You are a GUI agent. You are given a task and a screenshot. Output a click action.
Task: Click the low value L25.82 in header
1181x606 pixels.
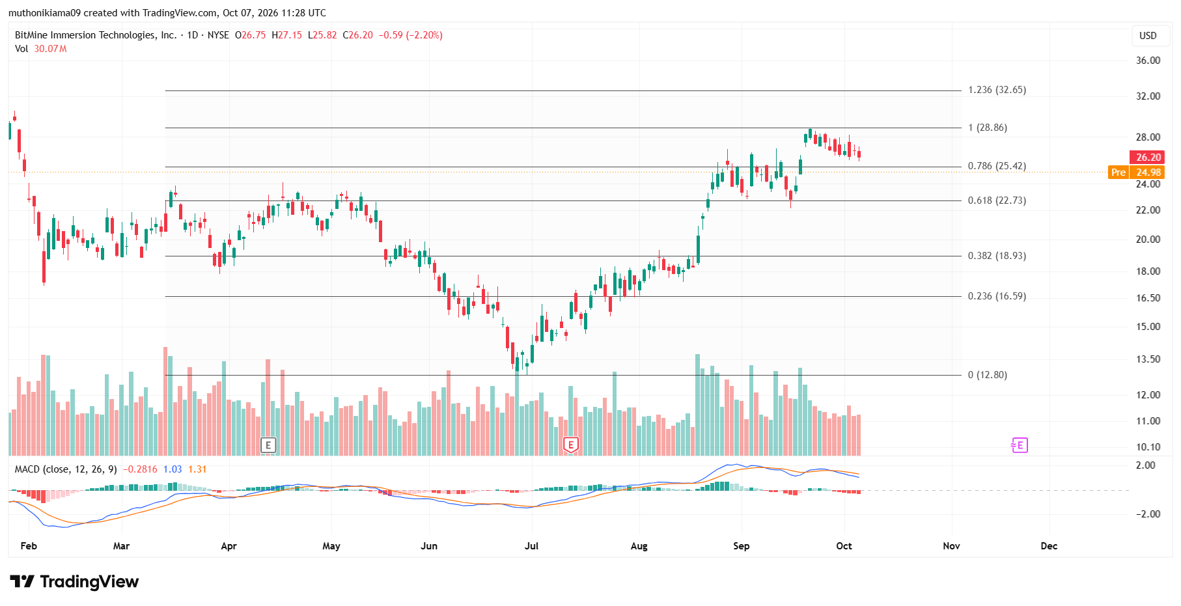(x=322, y=35)
